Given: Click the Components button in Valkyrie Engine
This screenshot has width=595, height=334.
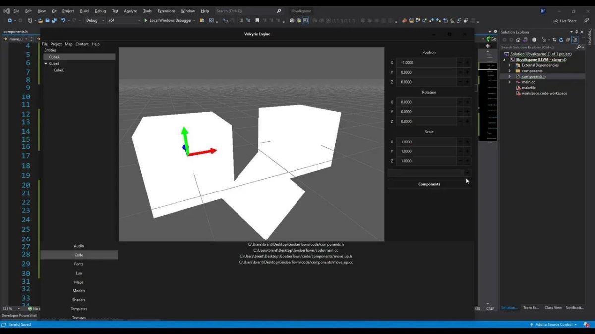Looking at the screenshot, I should (x=429, y=184).
